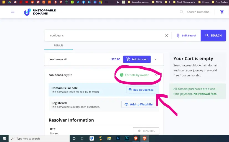Open Cortana circle icon
This screenshot has height=142, width=229.
(x=74, y=138)
